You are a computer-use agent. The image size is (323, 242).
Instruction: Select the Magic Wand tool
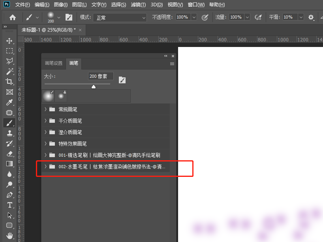click(x=9, y=71)
